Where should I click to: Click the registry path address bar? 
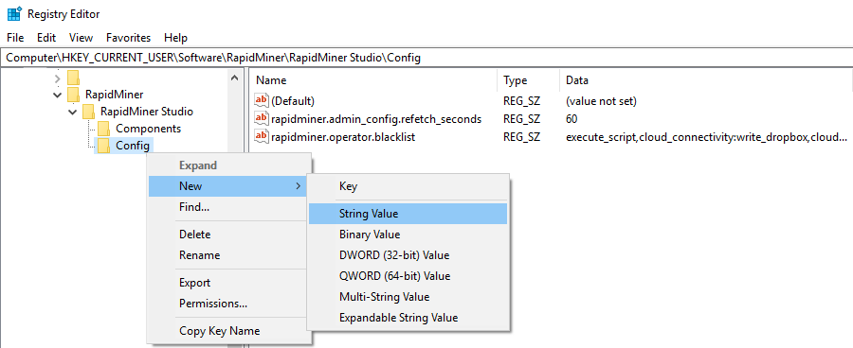coord(426,58)
